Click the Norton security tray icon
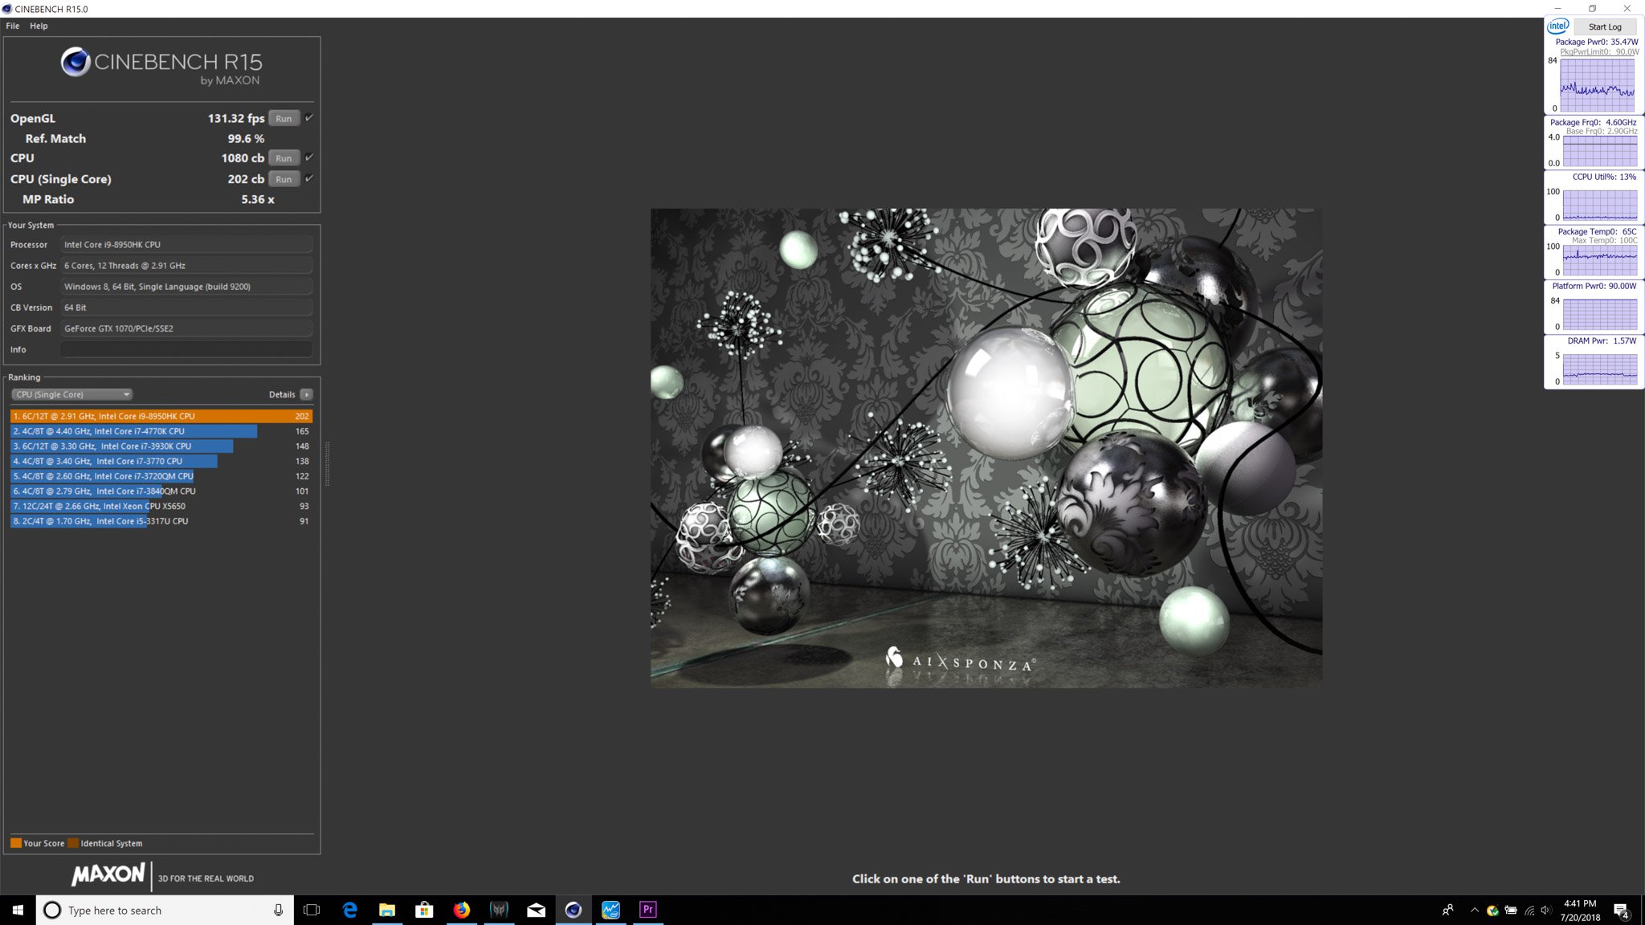This screenshot has height=925, width=1645. (x=1492, y=910)
